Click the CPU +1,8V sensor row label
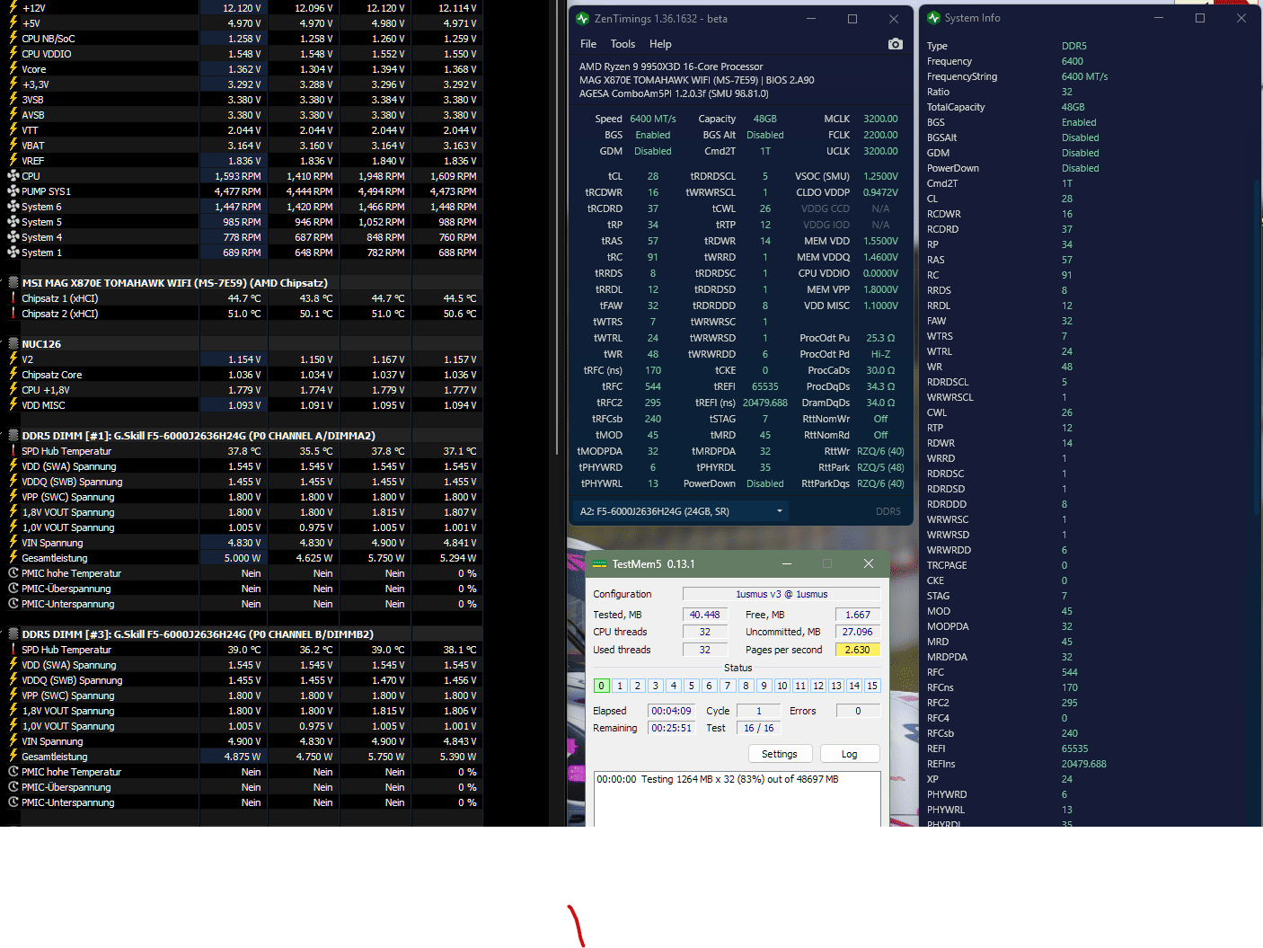The image size is (1263, 948). pyautogui.click(x=46, y=390)
